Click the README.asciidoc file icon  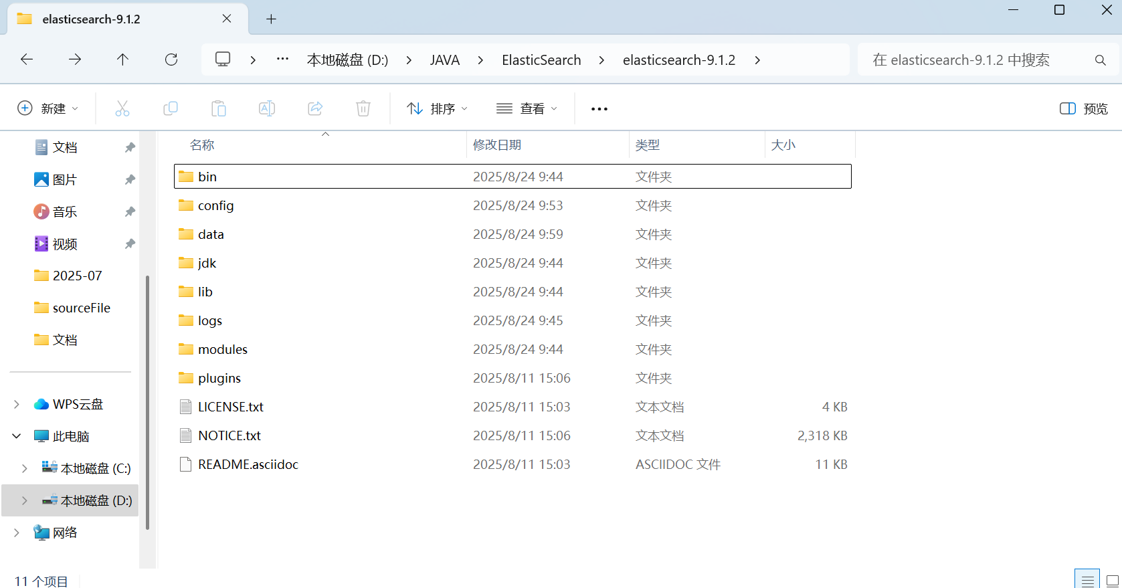pos(186,464)
